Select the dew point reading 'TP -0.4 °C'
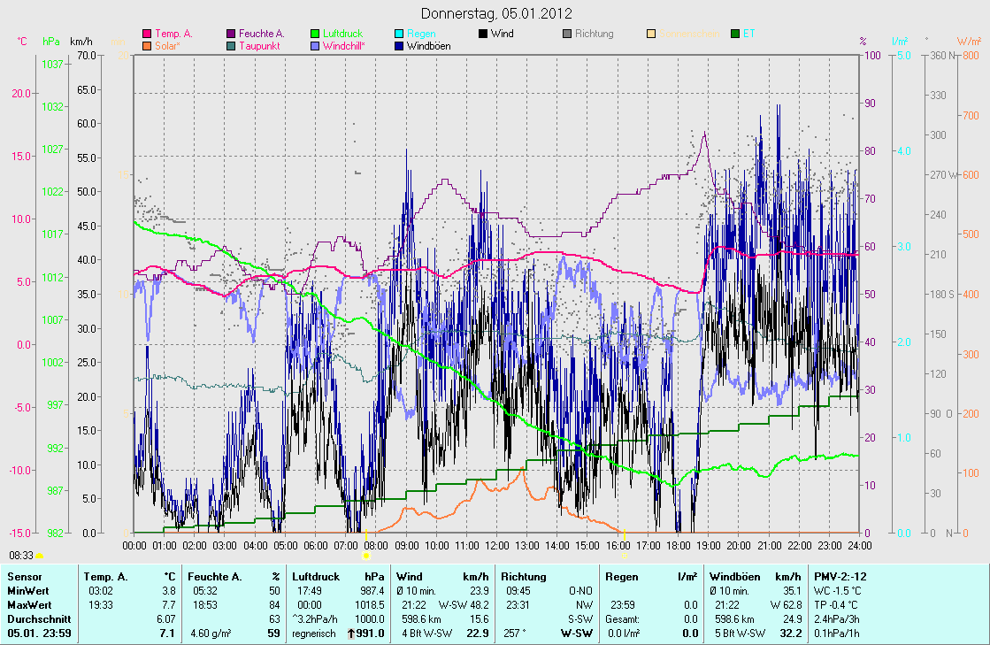 pyautogui.click(x=836, y=605)
